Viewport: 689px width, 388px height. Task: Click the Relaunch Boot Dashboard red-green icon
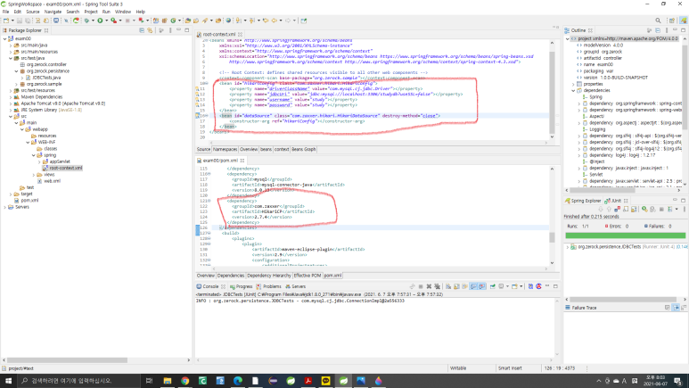click(76, 21)
